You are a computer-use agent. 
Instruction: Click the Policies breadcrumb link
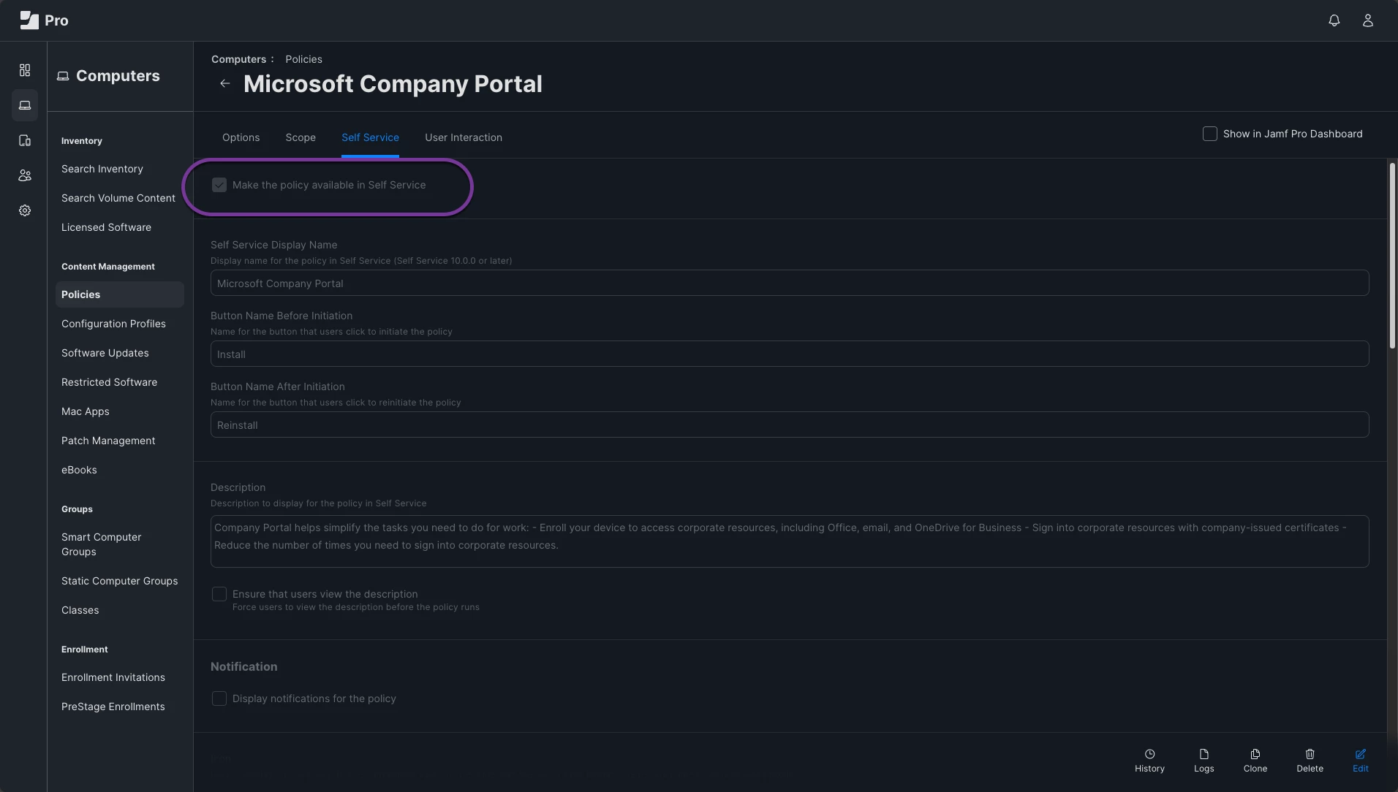pos(303,59)
